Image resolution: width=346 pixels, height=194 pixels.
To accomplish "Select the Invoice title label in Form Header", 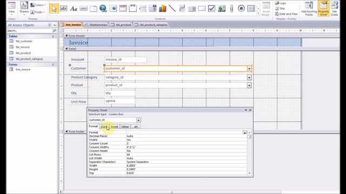I will (78, 43).
